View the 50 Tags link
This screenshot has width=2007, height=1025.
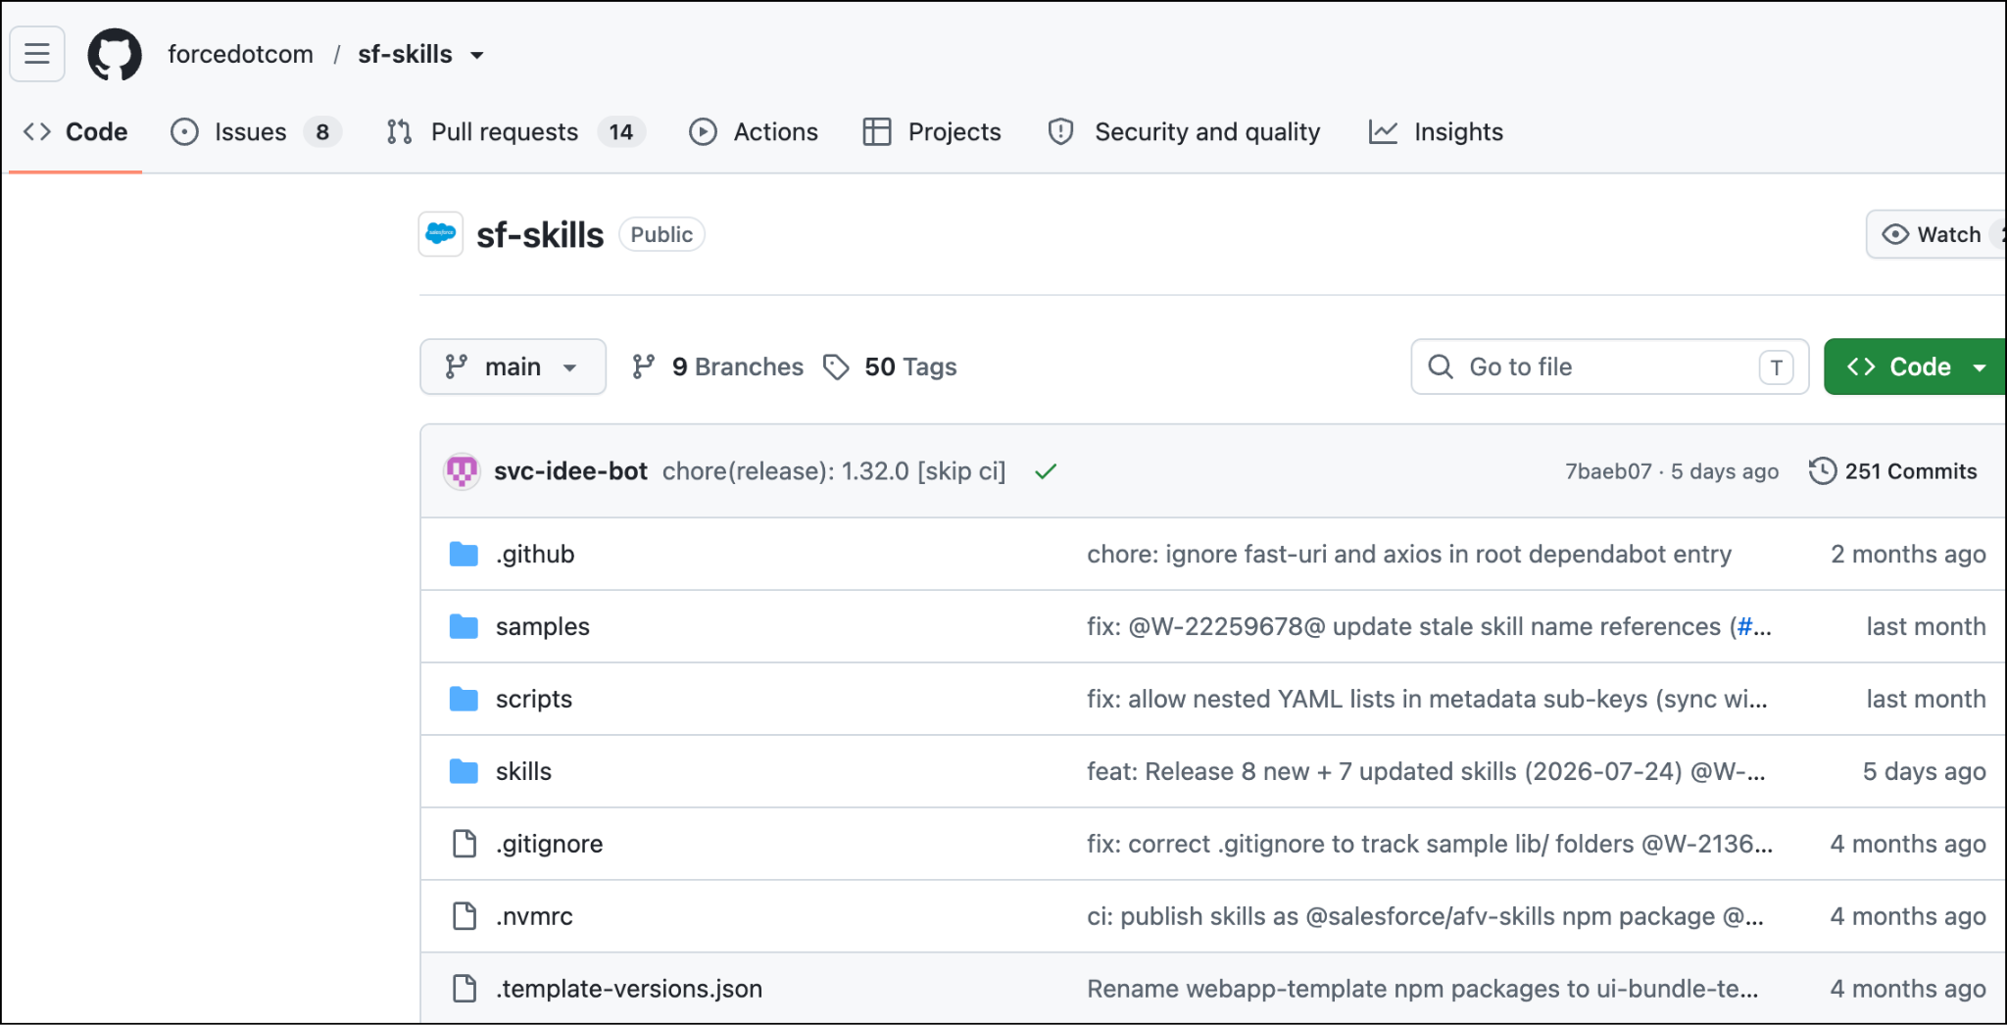coord(890,366)
